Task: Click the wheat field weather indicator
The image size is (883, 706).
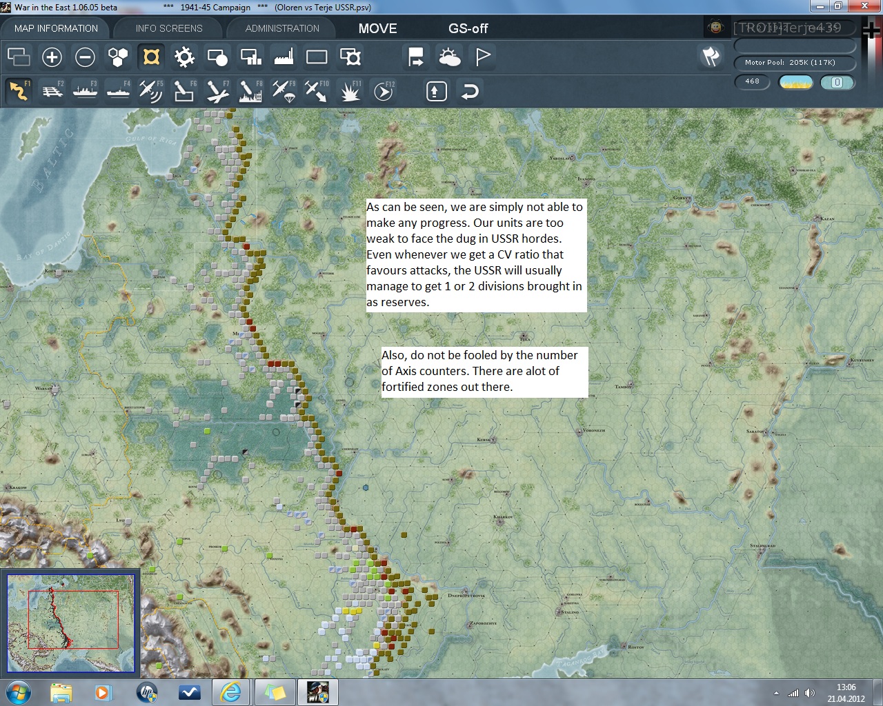Action: pos(795,82)
